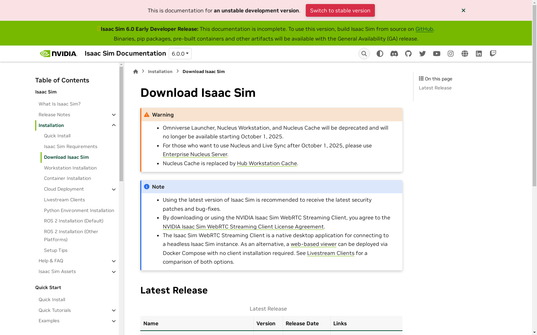Follow the GitHub link in green banner

(424, 29)
